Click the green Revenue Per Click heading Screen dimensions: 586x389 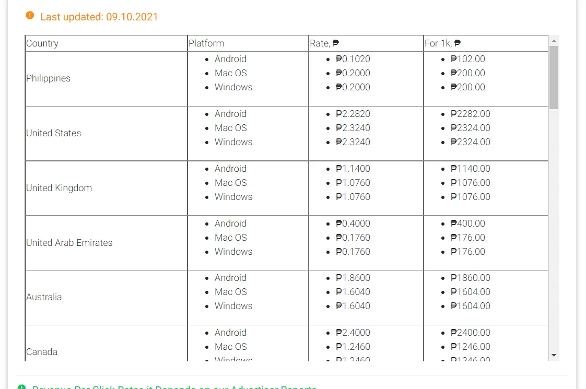tap(174, 386)
